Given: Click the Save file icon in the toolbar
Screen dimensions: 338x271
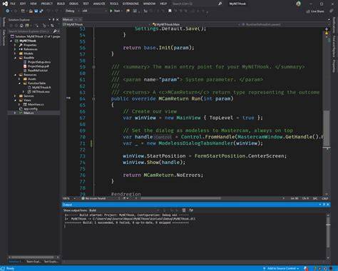Looking at the screenshot, I should coord(36,11).
